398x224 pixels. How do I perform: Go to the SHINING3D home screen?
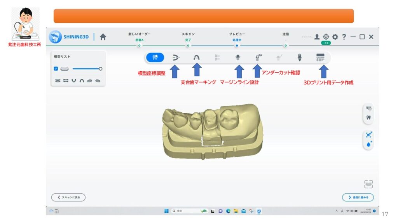click(103, 37)
